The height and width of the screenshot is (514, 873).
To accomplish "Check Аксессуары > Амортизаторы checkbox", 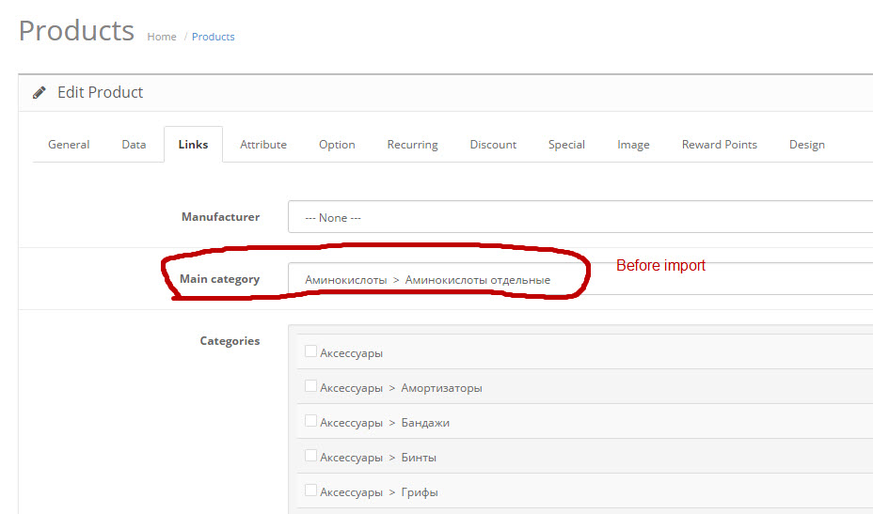I will [x=310, y=386].
